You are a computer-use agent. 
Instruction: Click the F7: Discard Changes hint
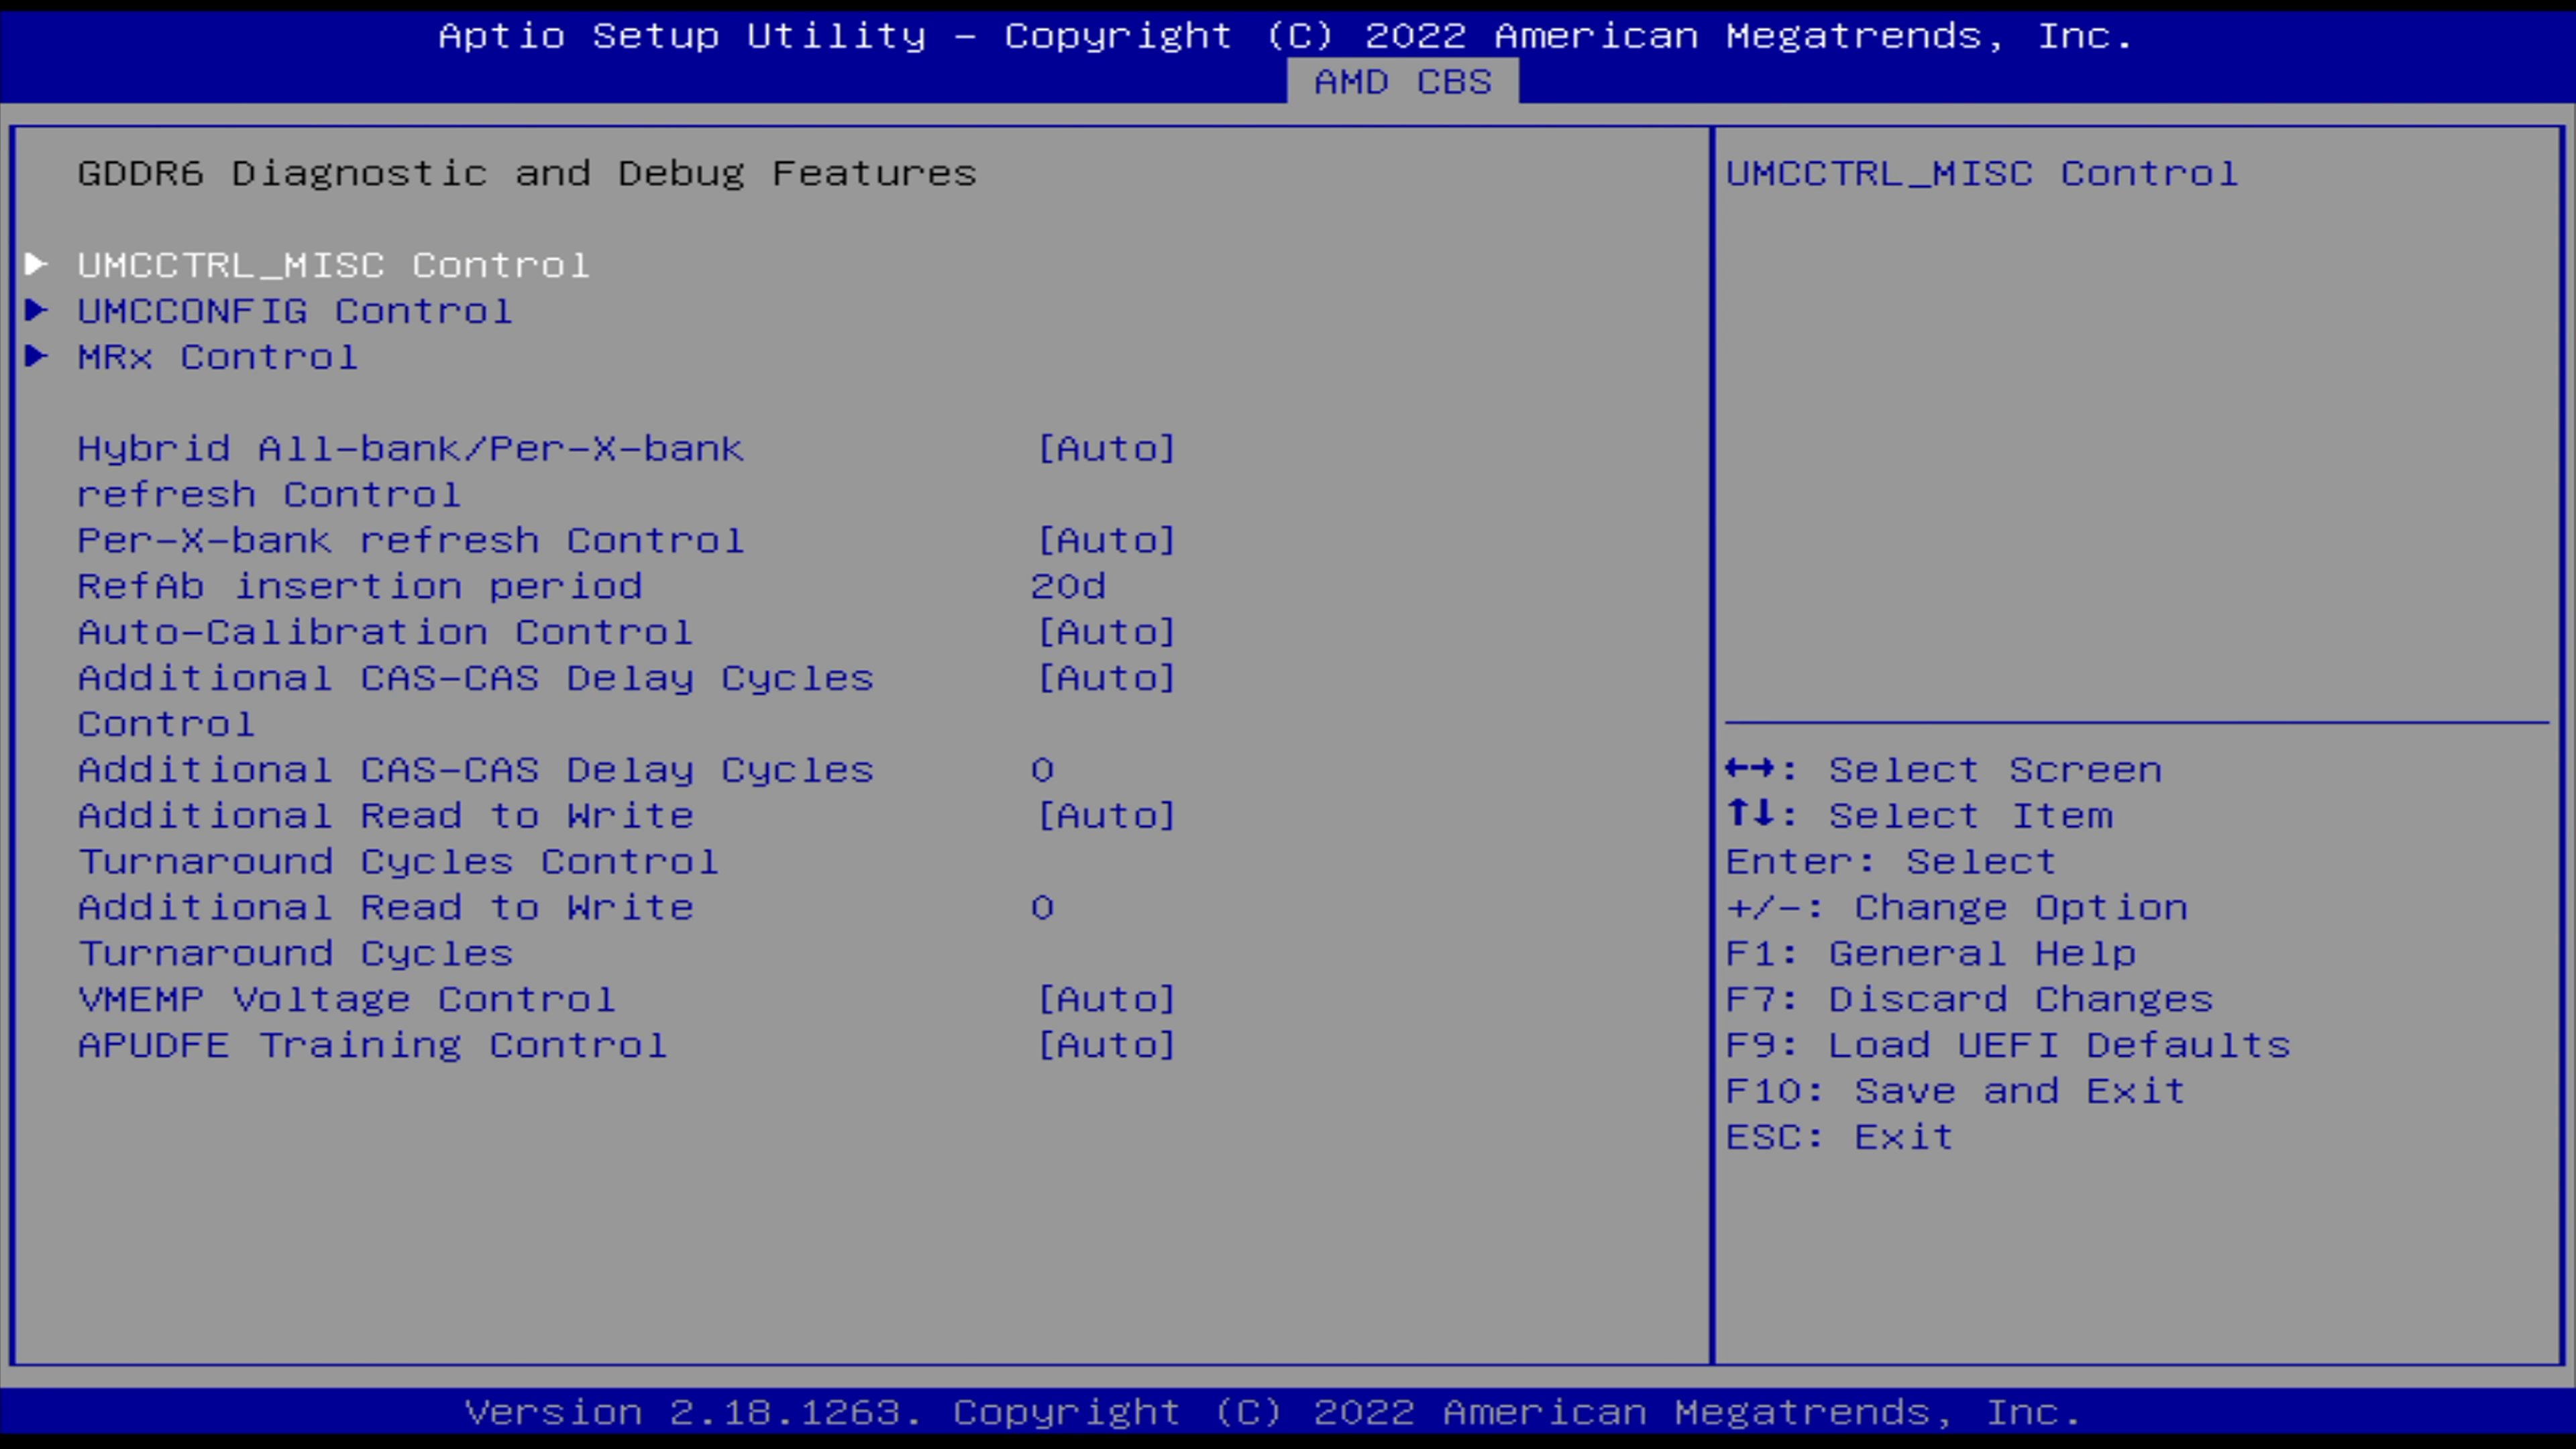[1970, 1000]
